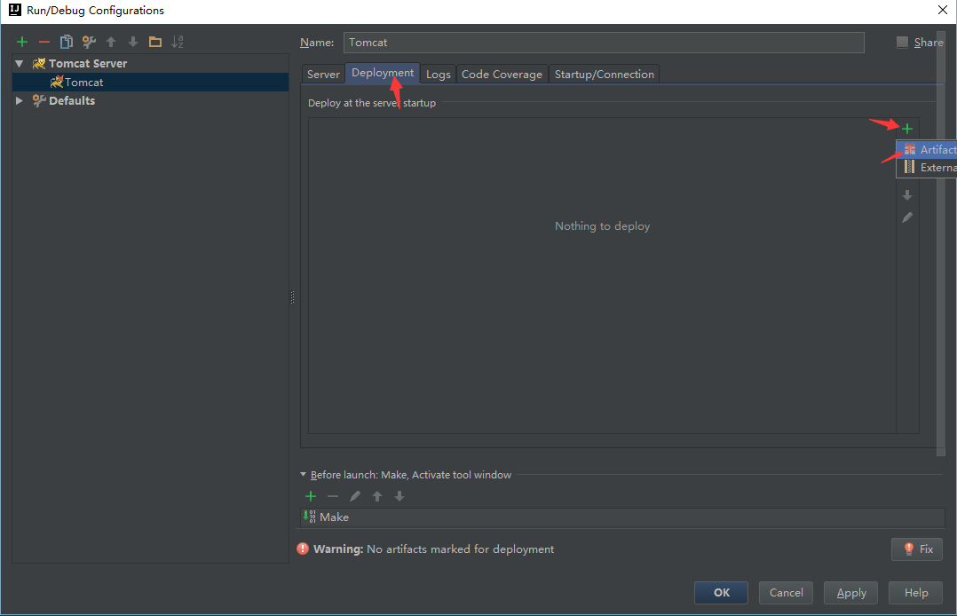Viewport: 957px width, 616px height.
Task: Switch to Startup/Connection tab
Action: coord(605,74)
